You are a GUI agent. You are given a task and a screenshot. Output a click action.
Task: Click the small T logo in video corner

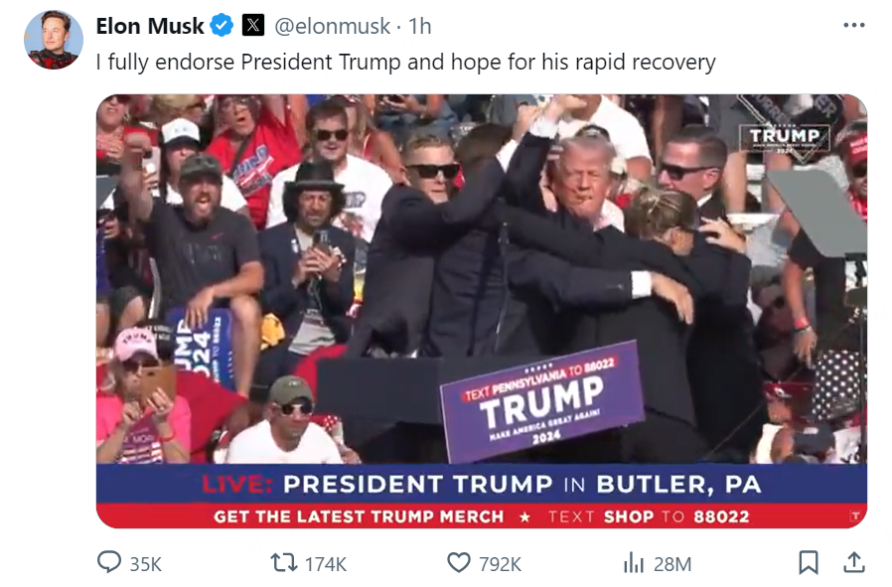(854, 515)
